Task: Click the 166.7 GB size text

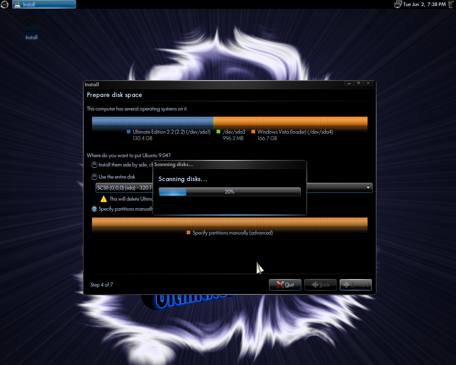Action: pyautogui.click(x=267, y=138)
